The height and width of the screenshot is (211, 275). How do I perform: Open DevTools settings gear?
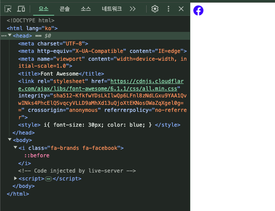tap(155, 9)
